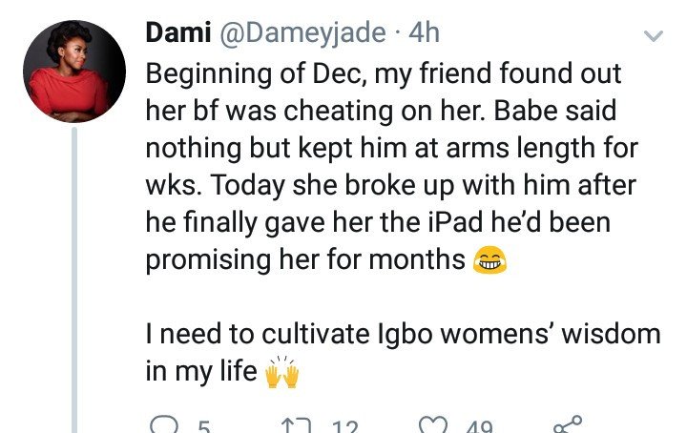This screenshot has height=433, width=687.
Task: Open the tweet via the 4h timestamp
Action: tap(424, 32)
